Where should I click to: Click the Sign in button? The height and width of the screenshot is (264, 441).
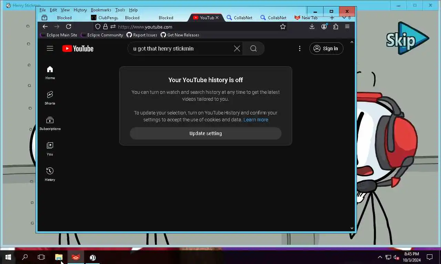coord(326,48)
